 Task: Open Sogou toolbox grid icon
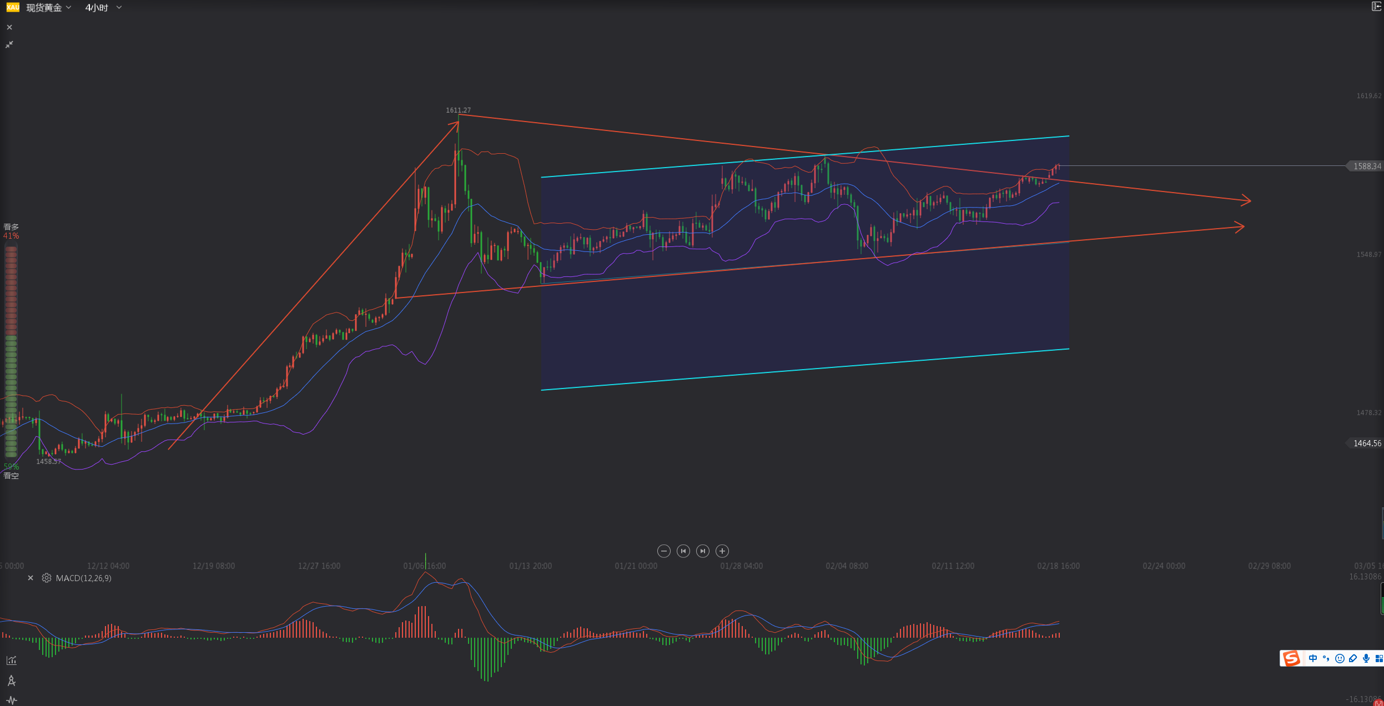pos(1378,658)
